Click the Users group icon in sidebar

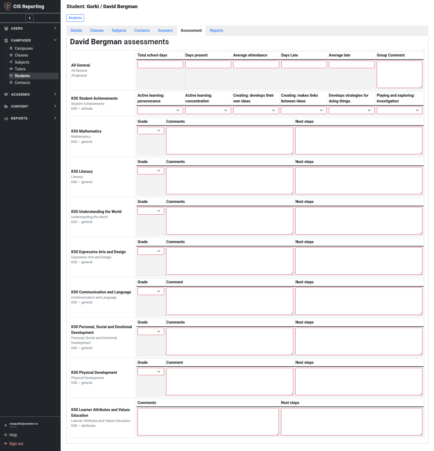click(6, 29)
